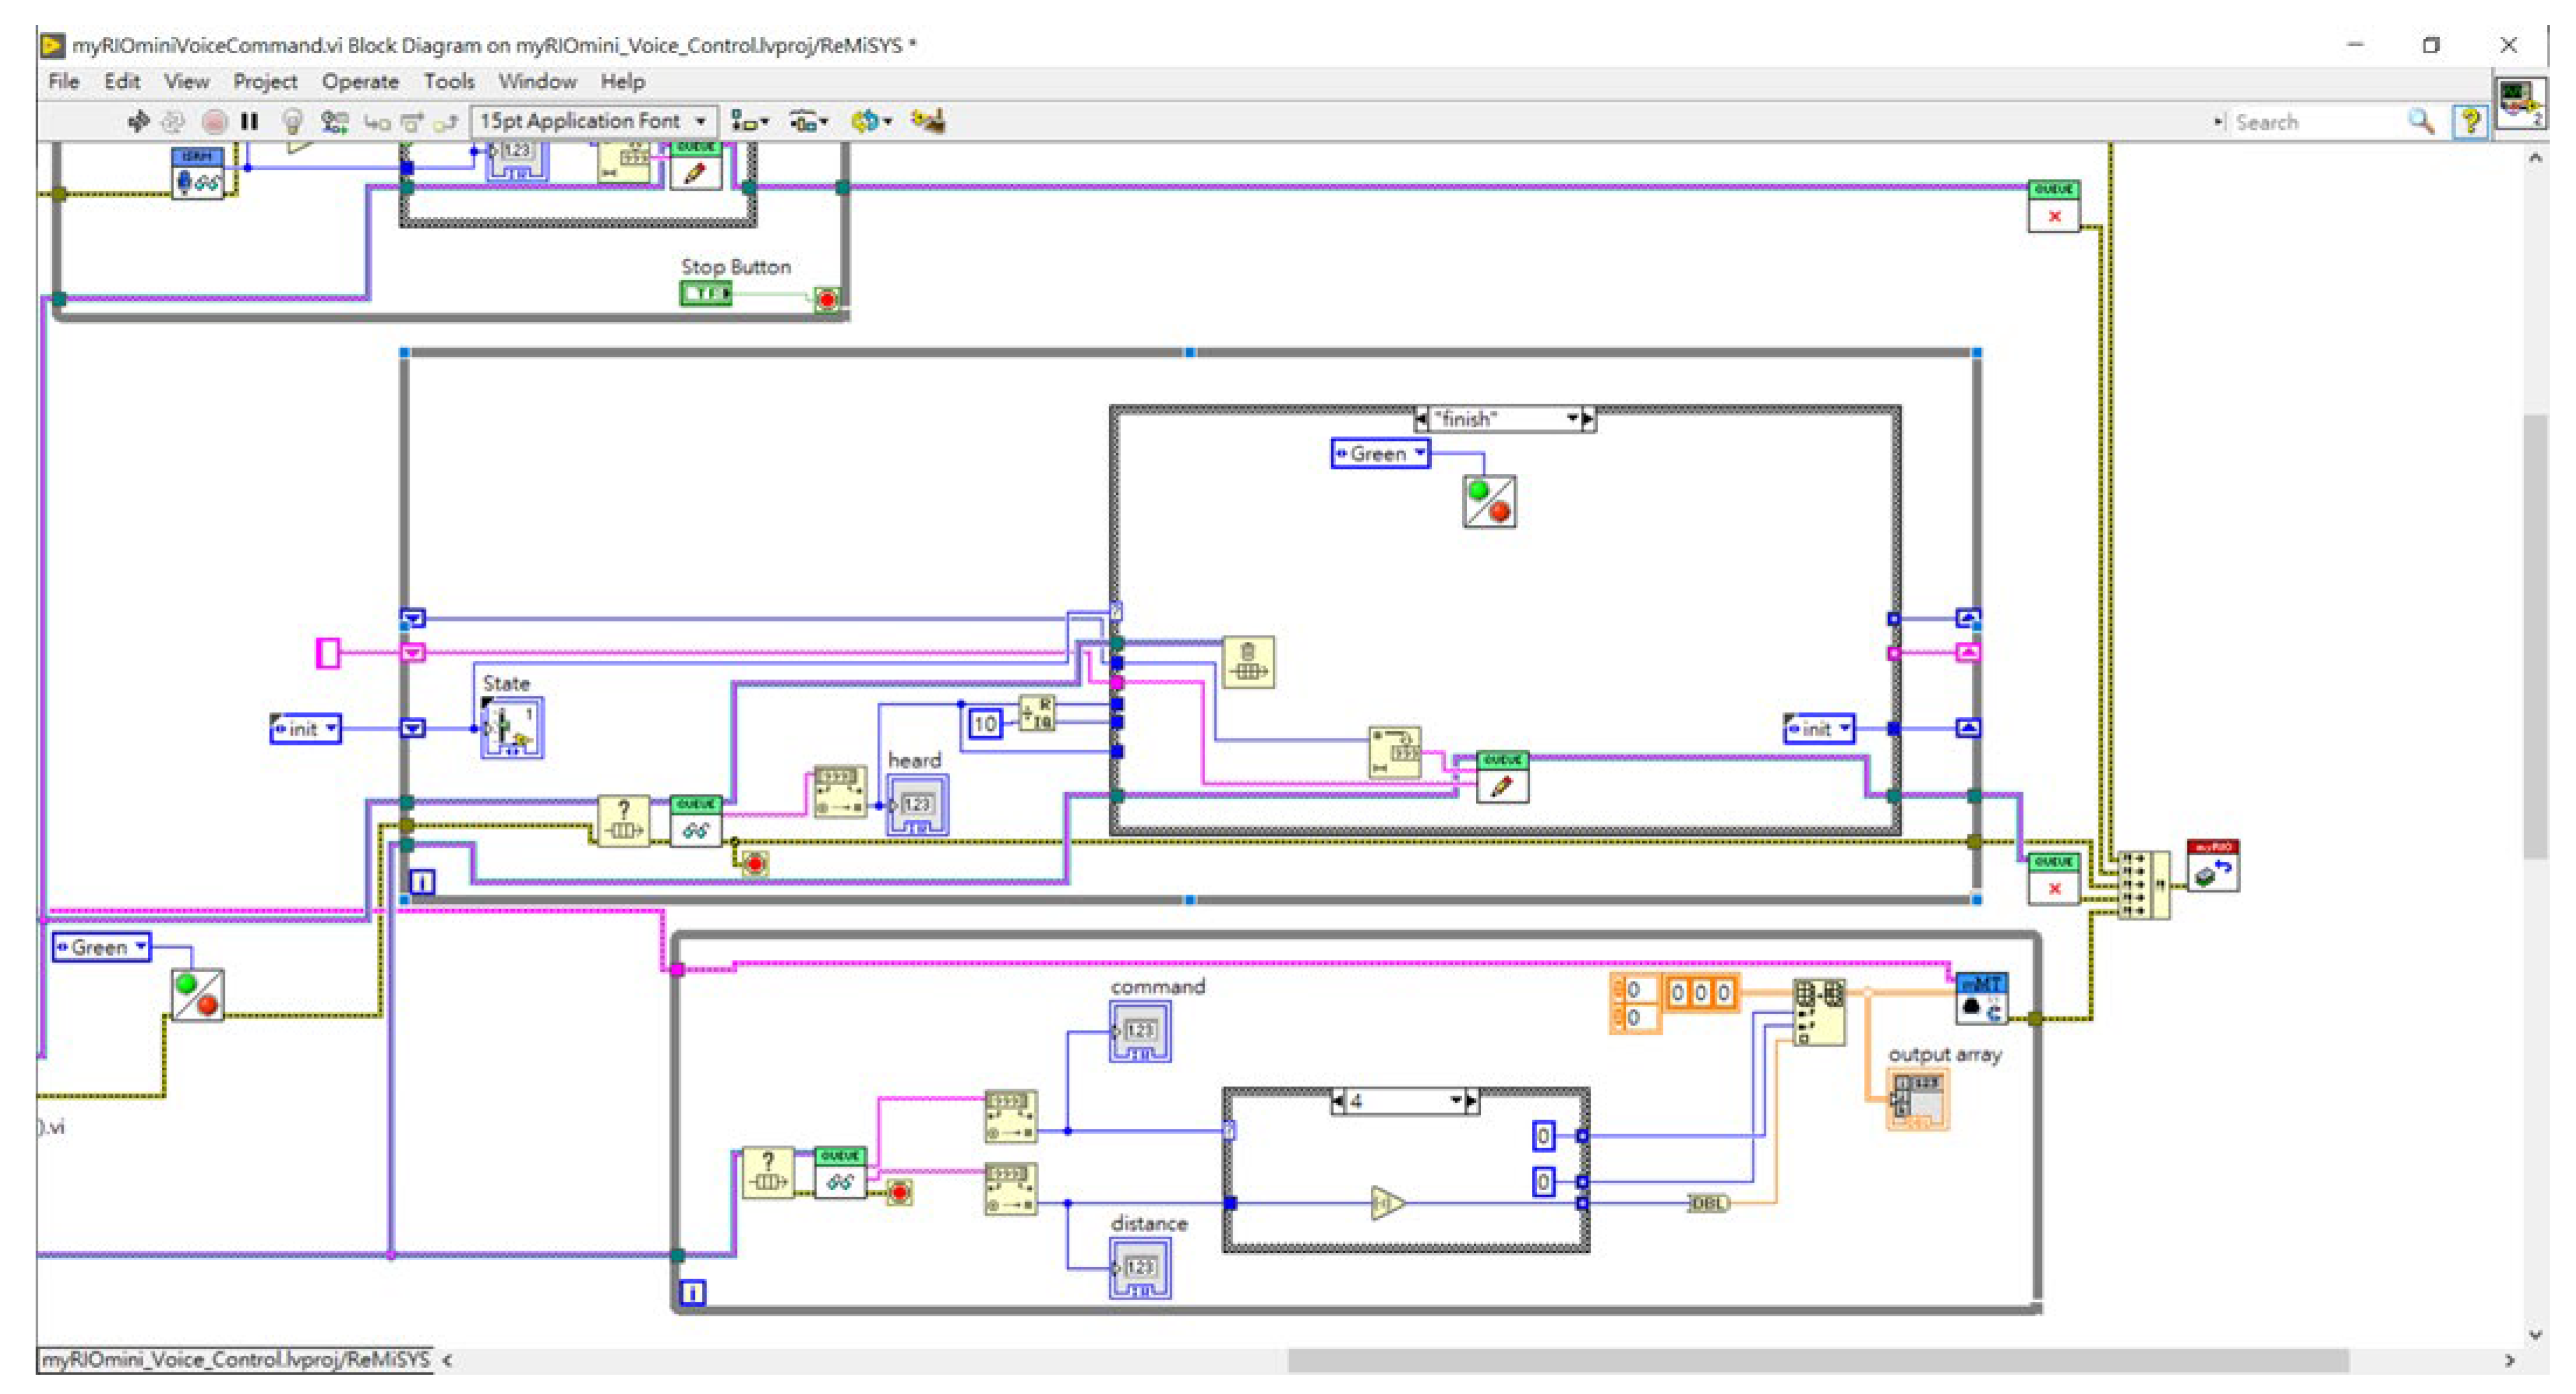Select the myRIO Reset node
Viewport: 2576px width, 1394px height.
pos(2213,867)
